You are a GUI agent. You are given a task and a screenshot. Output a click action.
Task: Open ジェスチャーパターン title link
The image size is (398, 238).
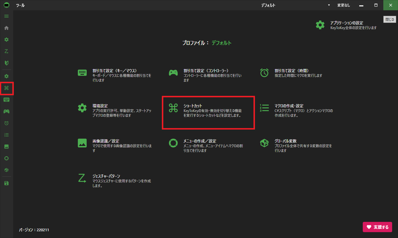coord(106,176)
